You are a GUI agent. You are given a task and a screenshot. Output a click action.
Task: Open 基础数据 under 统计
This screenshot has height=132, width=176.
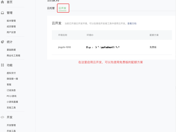[x=11, y=50]
